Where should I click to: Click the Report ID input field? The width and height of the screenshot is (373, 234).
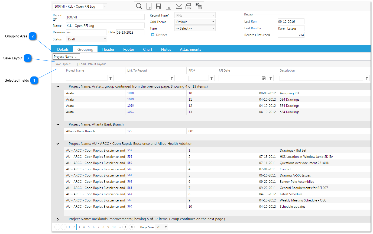[x=105, y=17]
